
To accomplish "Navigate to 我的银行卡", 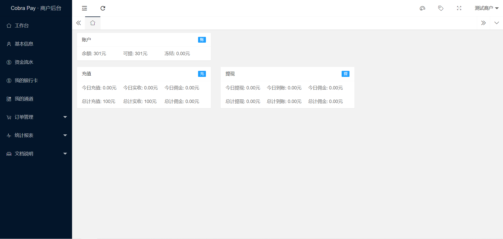I will click(26, 81).
